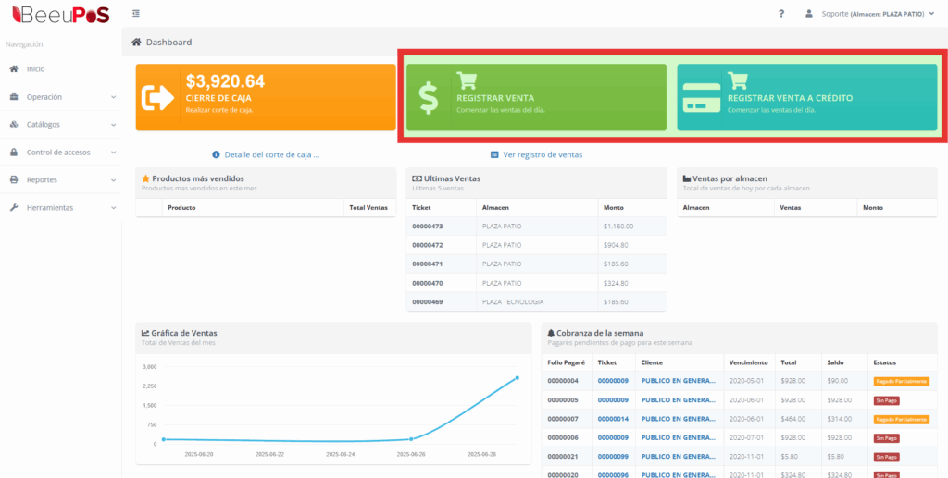The image size is (948, 478).
Task: Click the Catálogos cubes icon
Action: pos(14,124)
